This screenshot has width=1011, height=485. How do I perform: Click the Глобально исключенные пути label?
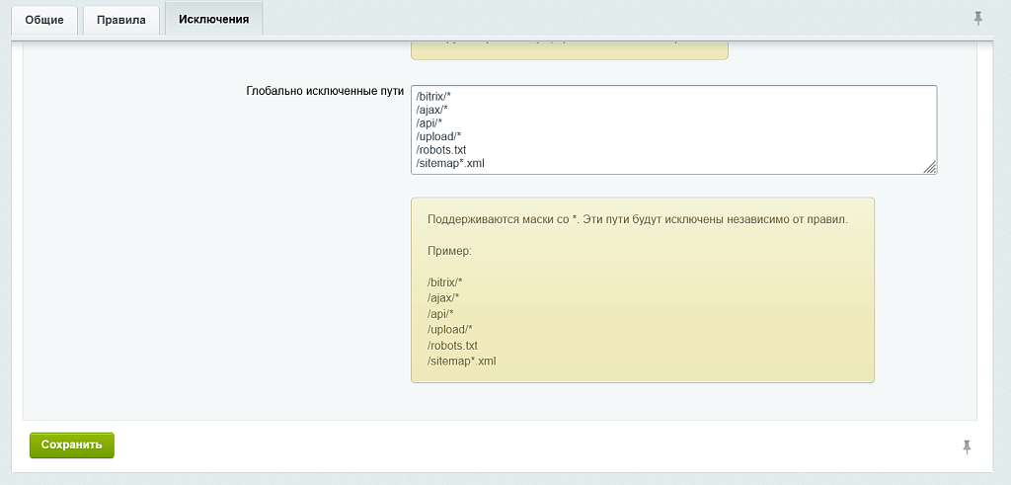[324, 91]
